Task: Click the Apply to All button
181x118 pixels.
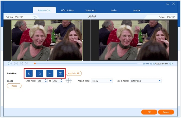Action: click(74, 73)
